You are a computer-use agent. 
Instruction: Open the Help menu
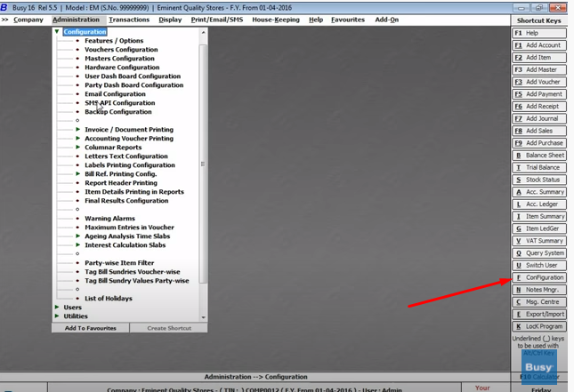[316, 20]
